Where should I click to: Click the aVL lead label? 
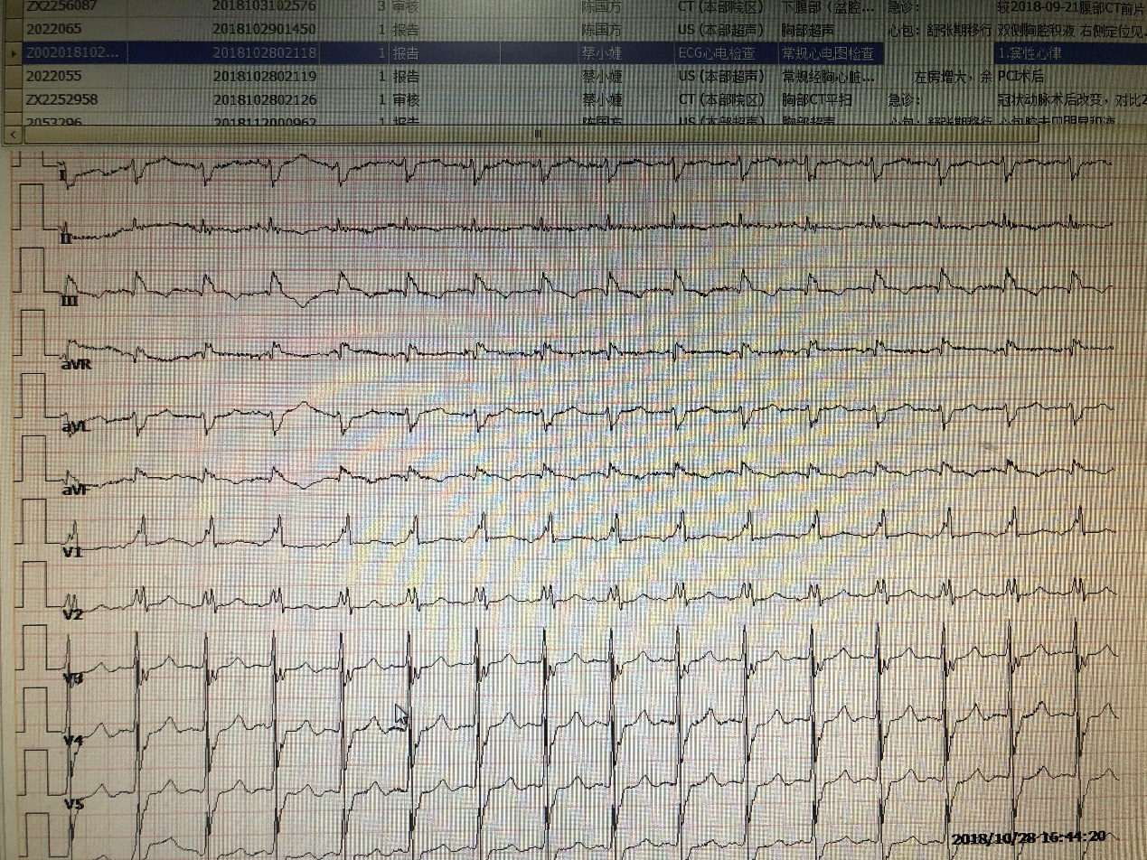pyautogui.click(x=78, y=425)
